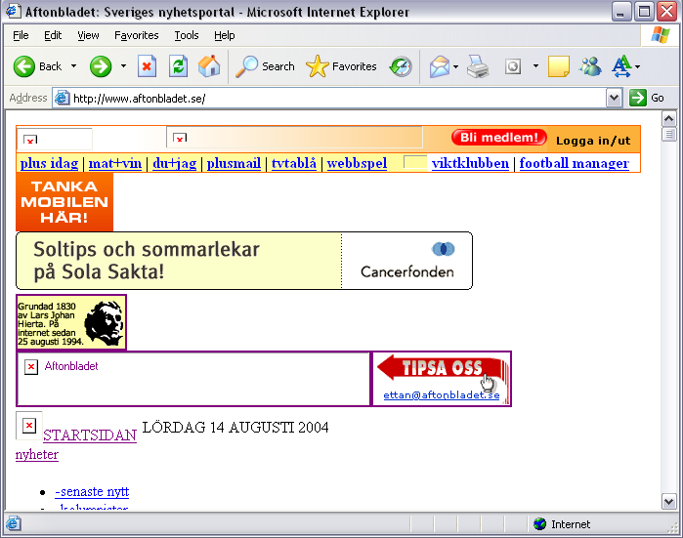The width and height of the screenshot is (683, 538).
Task: Click the first broken image in the header banner
Action: point(30,140)
